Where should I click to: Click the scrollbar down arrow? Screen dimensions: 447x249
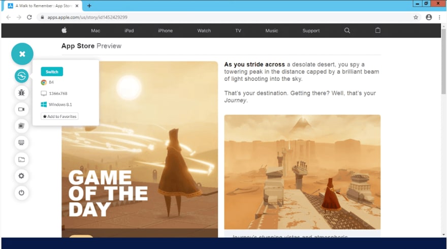coord(443,235)
